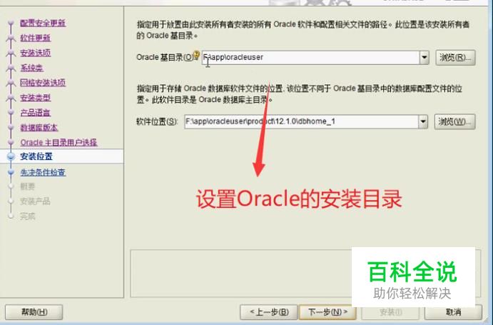The image size is (493, 325).
Task: Go to the 产品语言 step
Action: [x=35, y=112]
